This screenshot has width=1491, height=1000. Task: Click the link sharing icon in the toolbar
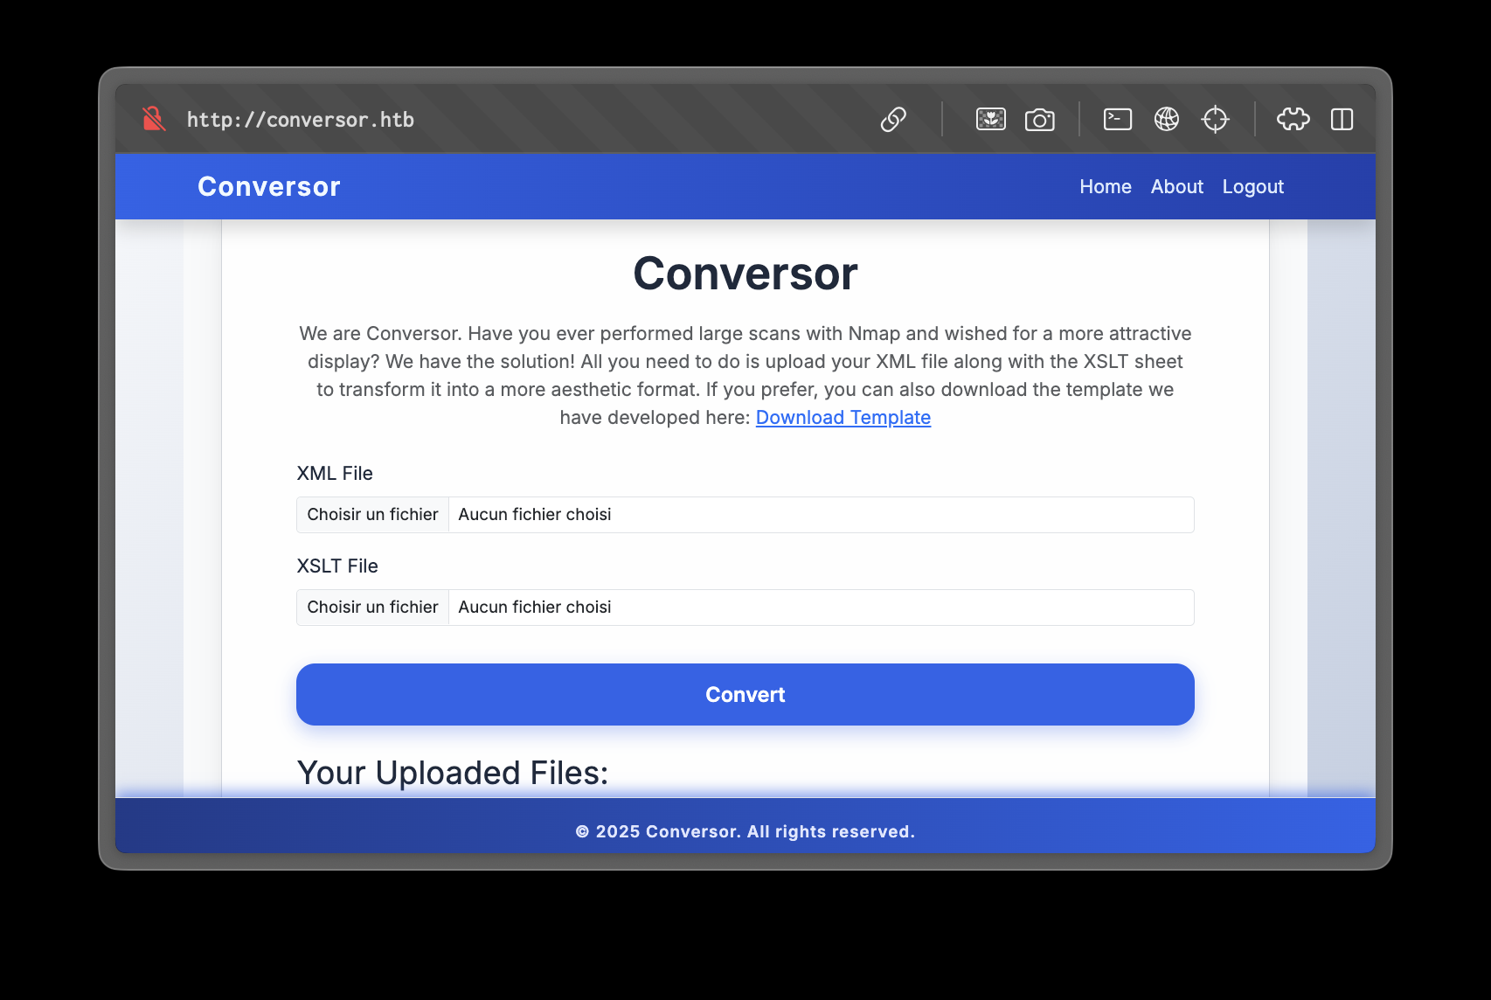[x=894, y=119]
